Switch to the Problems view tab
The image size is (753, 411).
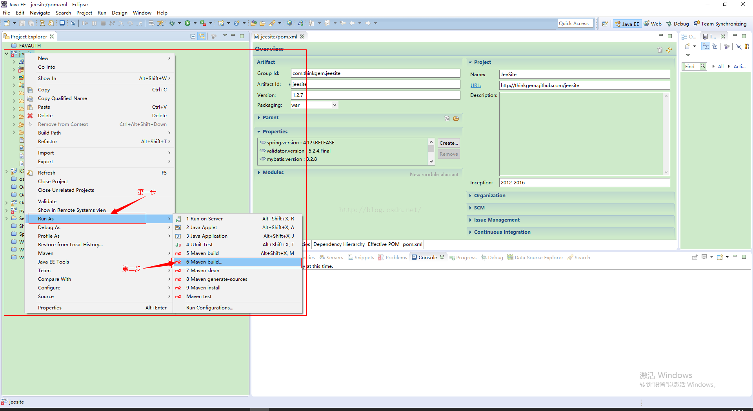(x=392, y=258)
